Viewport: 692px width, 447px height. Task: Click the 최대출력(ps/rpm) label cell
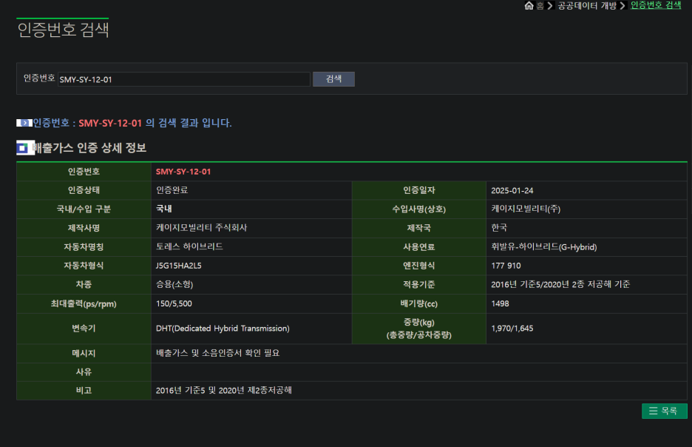click(x=84, y=303)
